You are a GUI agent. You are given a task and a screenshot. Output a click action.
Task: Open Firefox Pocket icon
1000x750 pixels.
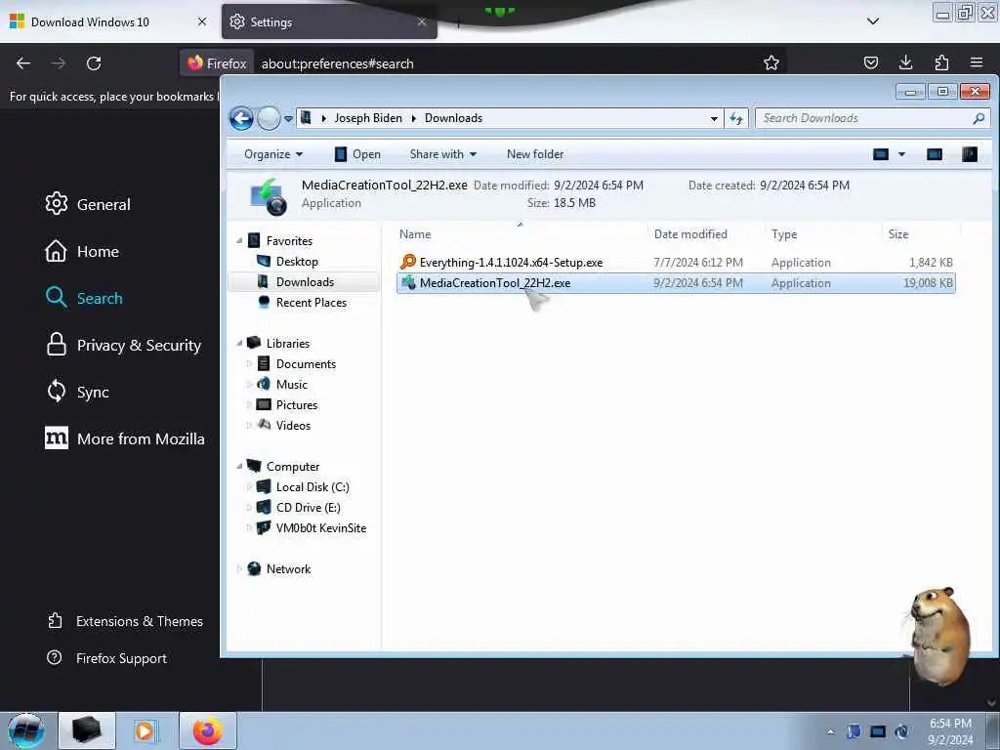(871, 62)
